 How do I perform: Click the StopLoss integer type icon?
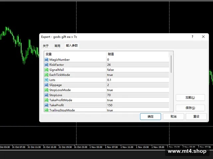(x=46, y=95)
